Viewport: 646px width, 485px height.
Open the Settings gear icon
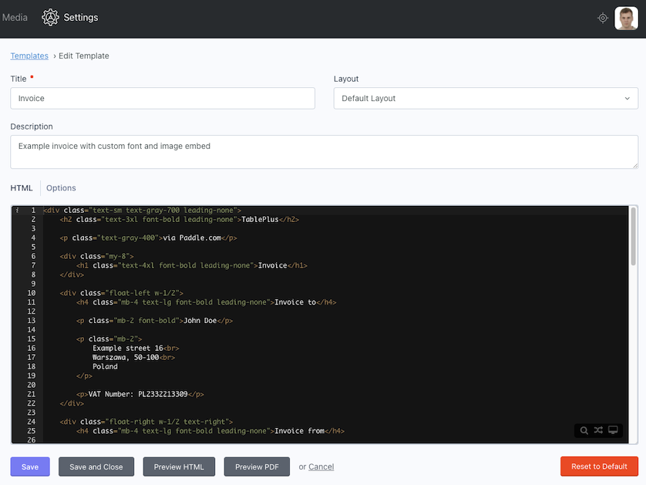[50, 18]
